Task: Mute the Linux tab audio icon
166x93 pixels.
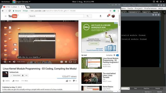Action: [x=22, y=7]
